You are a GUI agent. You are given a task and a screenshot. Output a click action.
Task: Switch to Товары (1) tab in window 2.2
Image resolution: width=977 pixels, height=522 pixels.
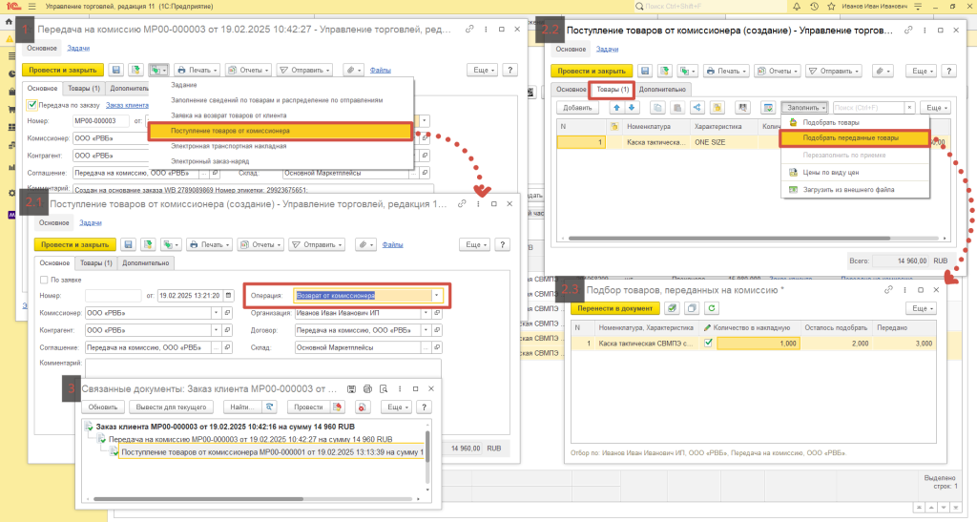pos(613,89)
